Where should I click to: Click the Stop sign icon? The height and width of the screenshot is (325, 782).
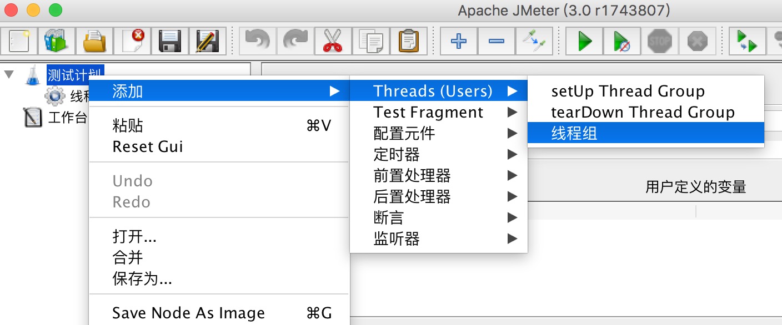tap(659, 41)
